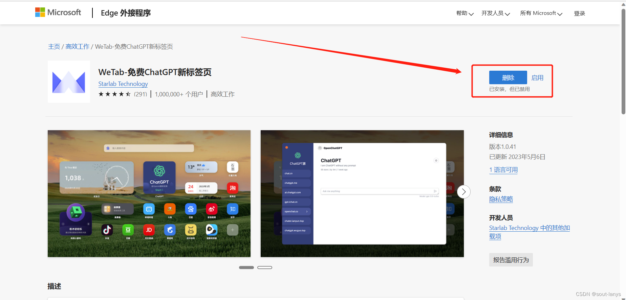Open the 所有 Microsoft dropdown
This screenshot has height=300, width=626.
[x=541, y=13]
